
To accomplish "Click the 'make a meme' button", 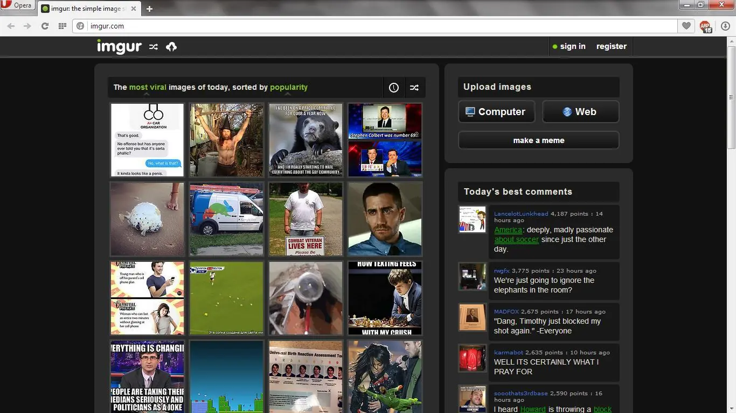I will pos(538,140).
